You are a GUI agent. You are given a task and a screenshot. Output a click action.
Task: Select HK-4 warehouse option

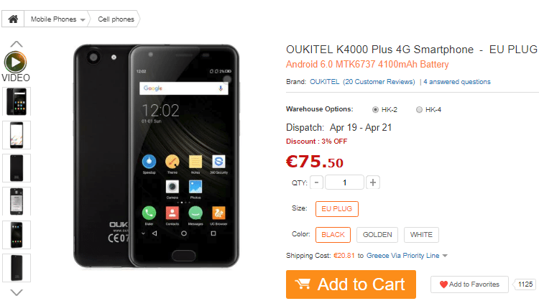(419, 110)
